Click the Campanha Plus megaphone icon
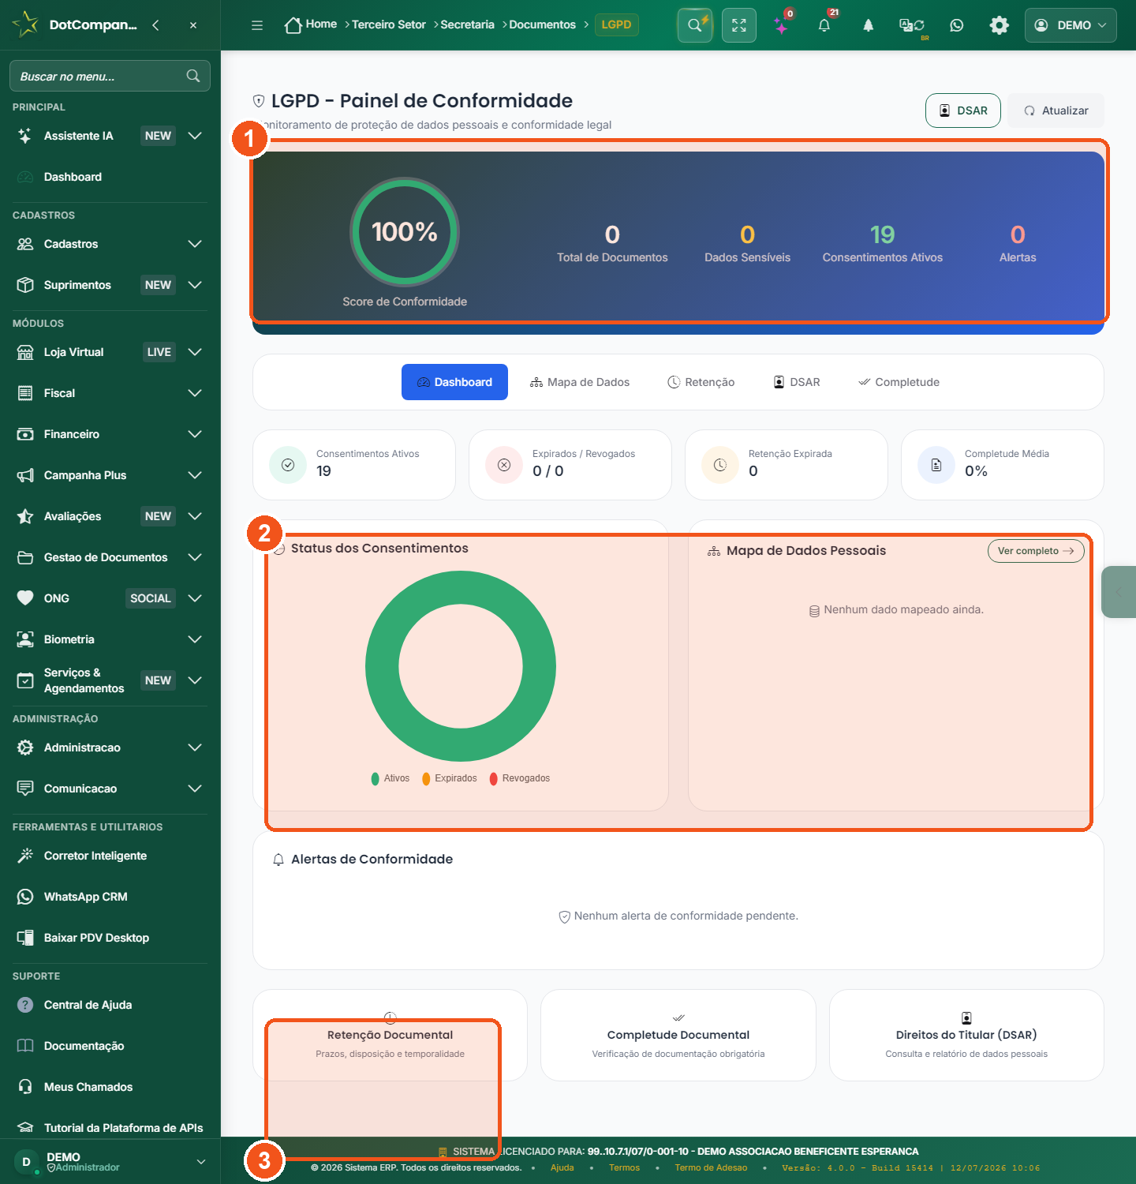Image resolution: width=1136 pixels, height=1184 pixels. click(x=25, y=475)
